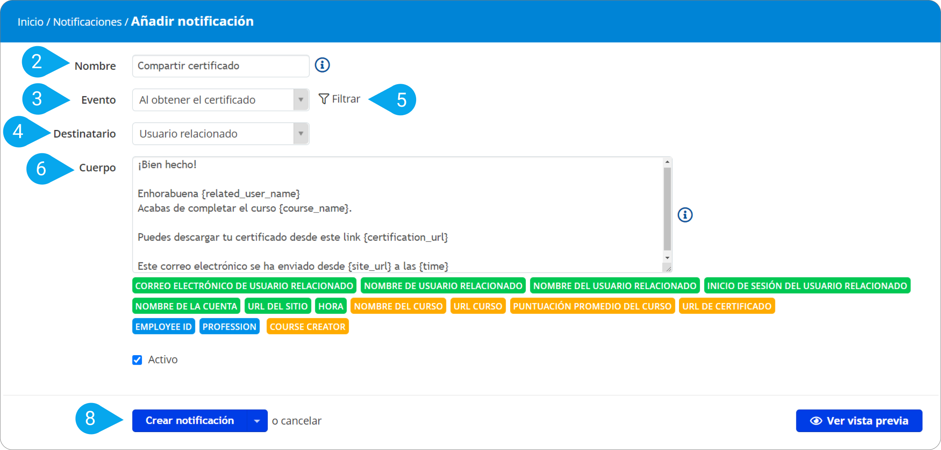Open Notificaciones breadcrumb link

[87, 22]
